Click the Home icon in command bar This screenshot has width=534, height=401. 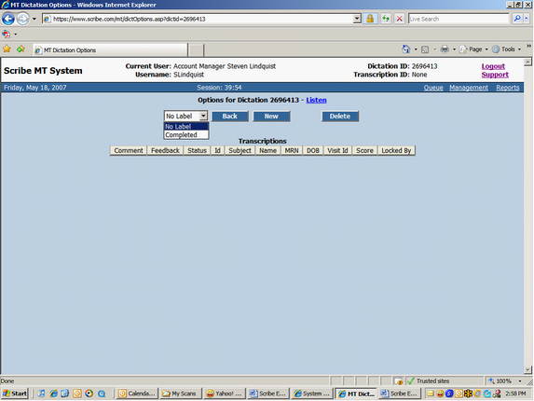[406, 49]
